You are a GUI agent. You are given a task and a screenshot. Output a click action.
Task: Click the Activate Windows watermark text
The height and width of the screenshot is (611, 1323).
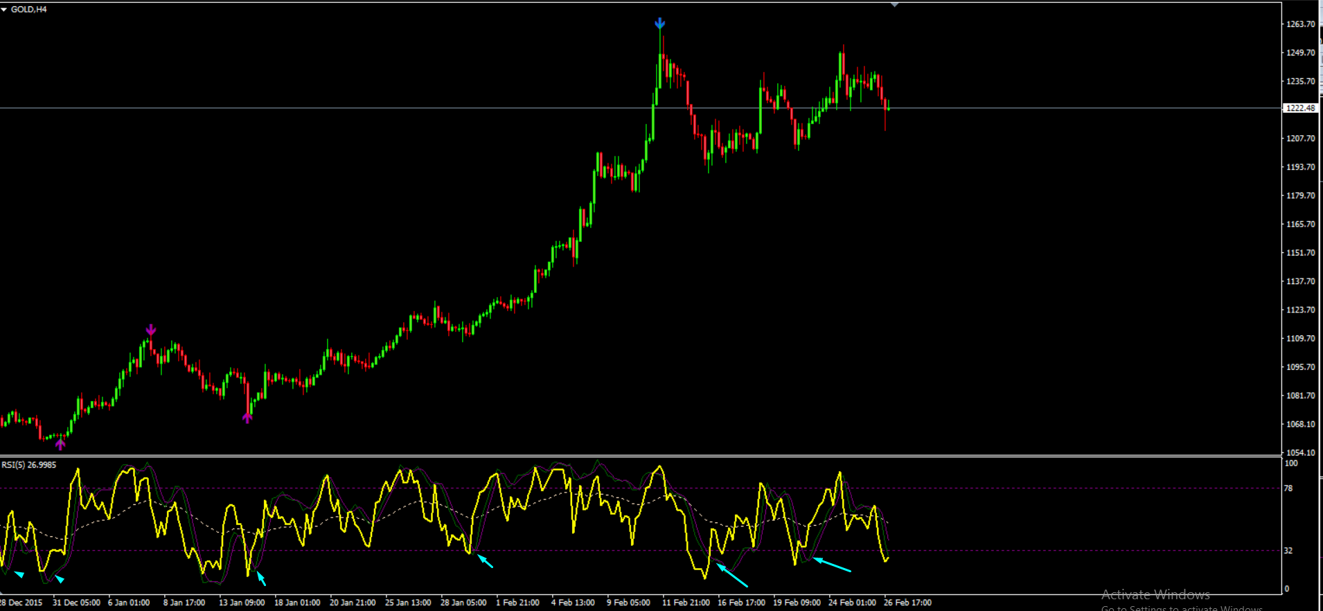click(1155, 595)
